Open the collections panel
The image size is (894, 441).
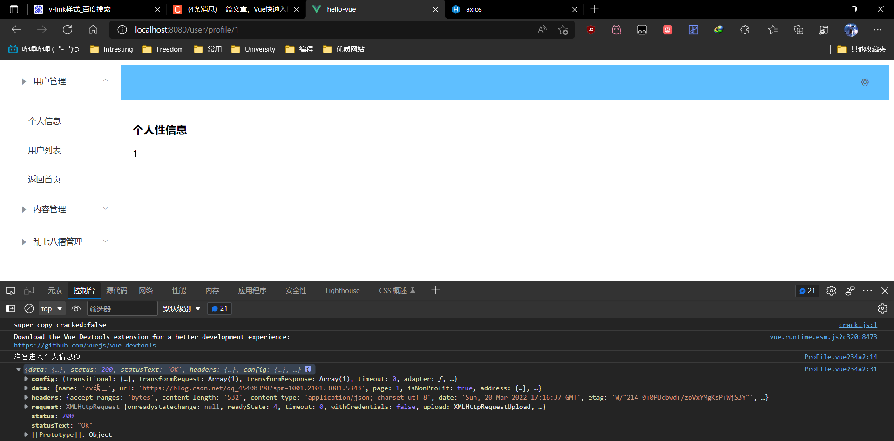tap(799, 30)
